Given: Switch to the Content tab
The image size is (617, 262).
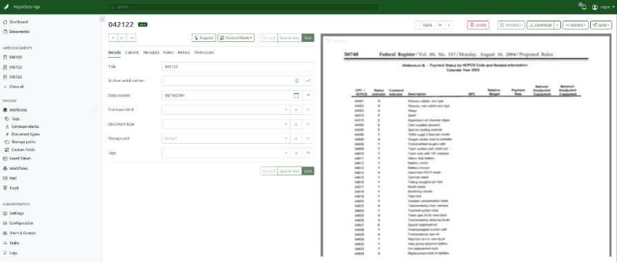Looking at the screenshot, I should pyautogui.click(x=132, y=52).
